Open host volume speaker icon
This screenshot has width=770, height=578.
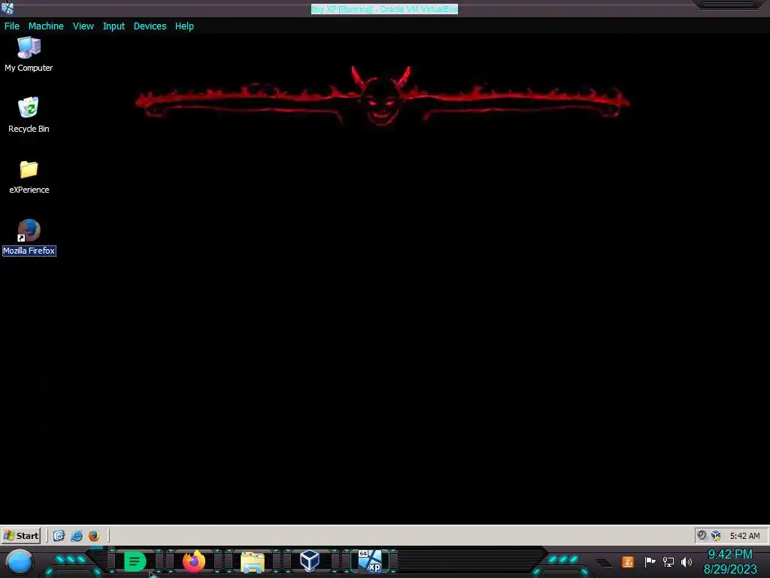(x=687, y=561)
